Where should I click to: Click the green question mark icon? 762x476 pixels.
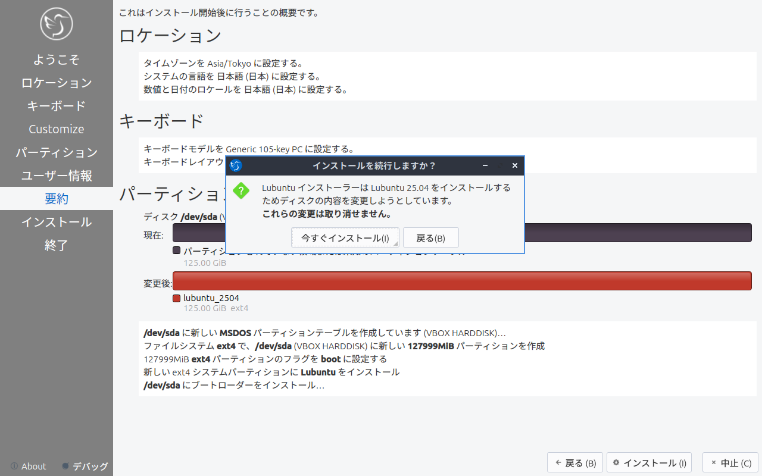pyautogui.click(x=241, y=191)
